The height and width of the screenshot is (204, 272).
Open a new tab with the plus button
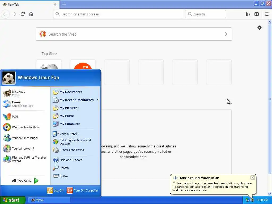click(64, 4)
